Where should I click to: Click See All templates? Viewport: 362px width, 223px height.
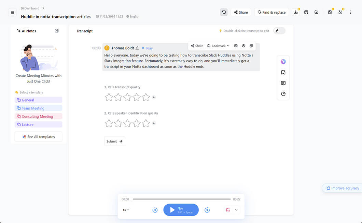click(x=38, y=137)
